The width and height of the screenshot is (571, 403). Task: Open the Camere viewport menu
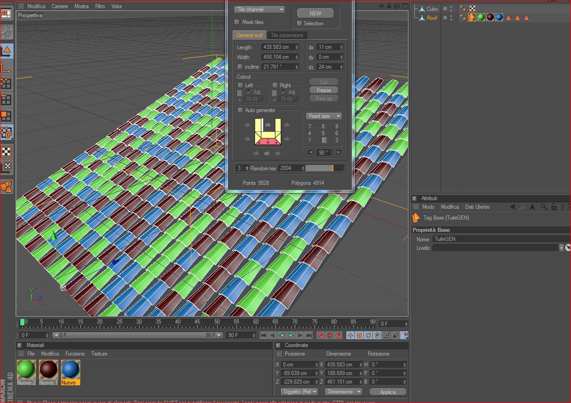[x=60, y=6]
